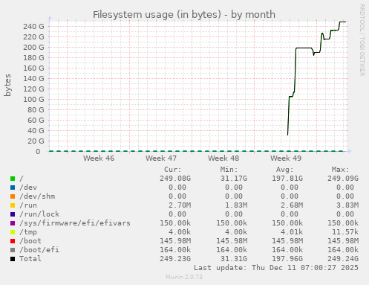
Task: Click the max value 249.09G for /
Action: coord(343,179)
